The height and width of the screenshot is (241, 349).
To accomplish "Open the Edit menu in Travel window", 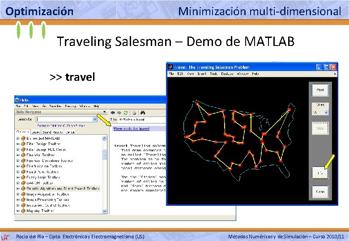I will pyautogui.click(x=180, y=74).
